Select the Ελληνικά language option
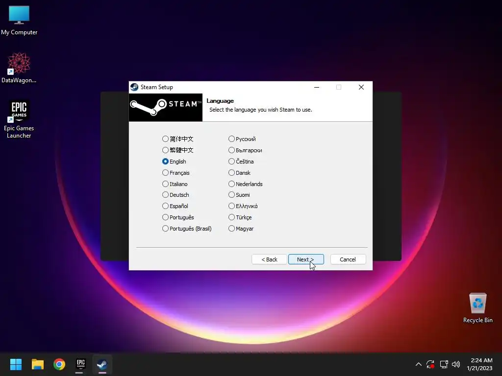This screenshot has width=502, height=376. (x=243, y=206)
